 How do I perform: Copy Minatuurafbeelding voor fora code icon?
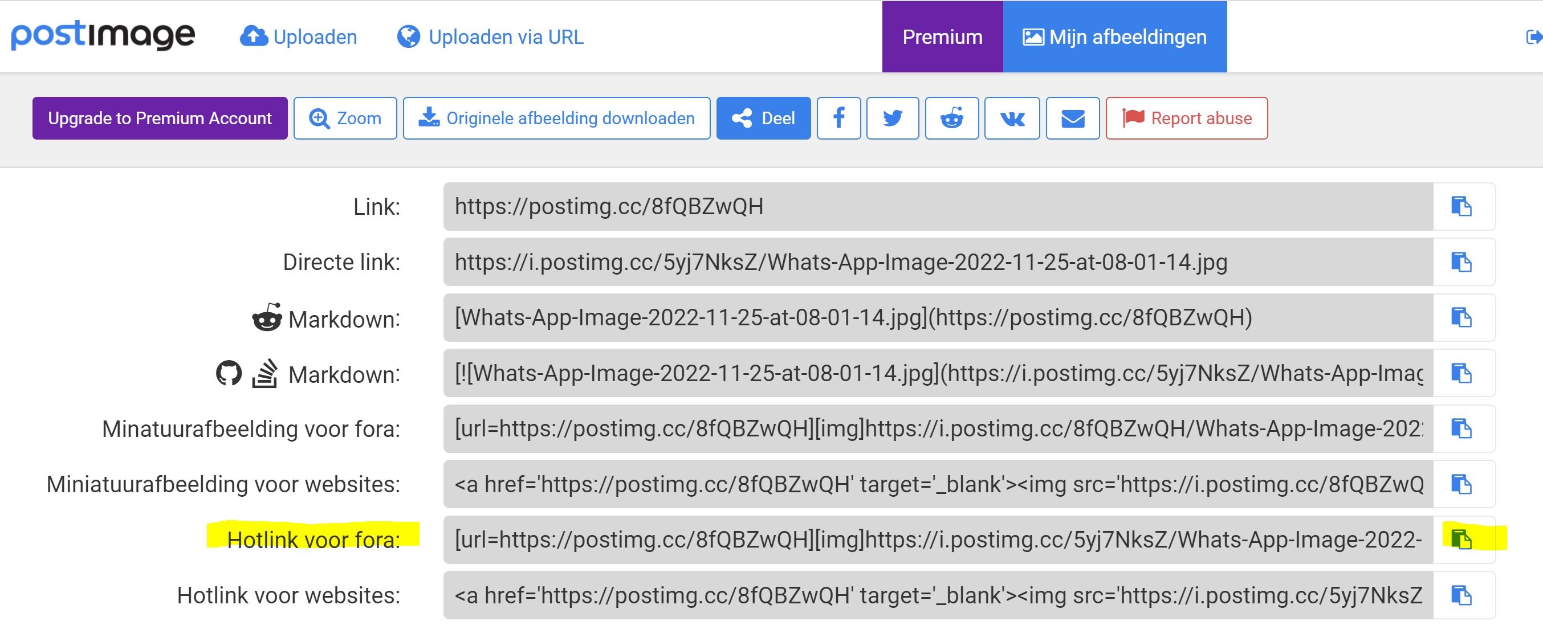(x=1461, y=428)
